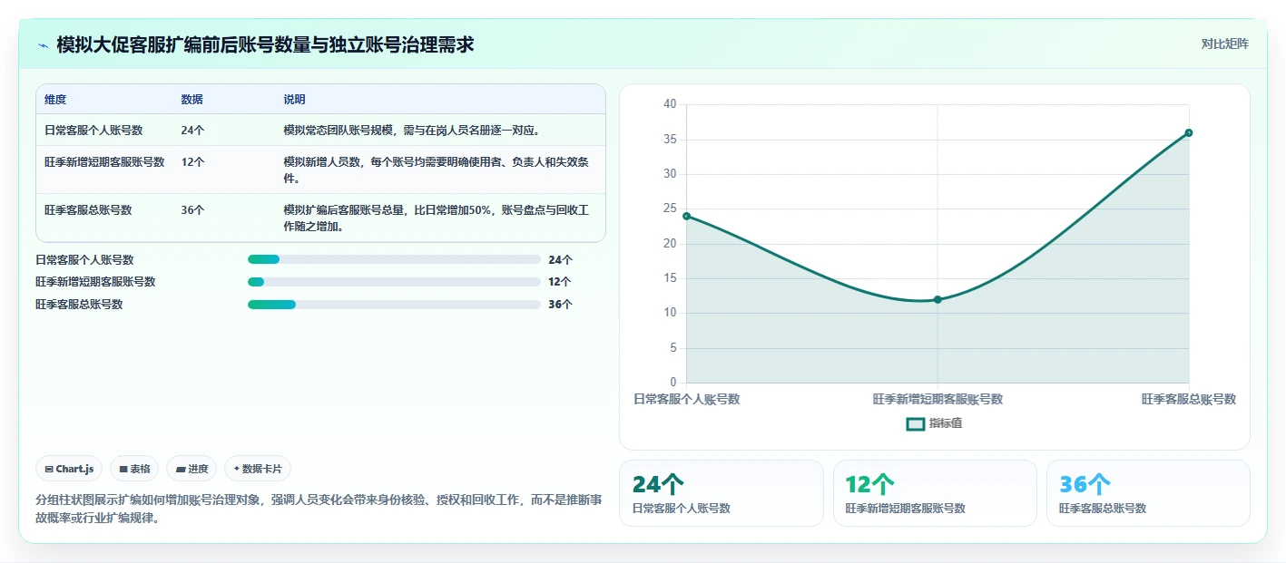Click progress label 日常客服个人账号数
This screenshot has width=1286, height=563.
(x=84, y=259)
